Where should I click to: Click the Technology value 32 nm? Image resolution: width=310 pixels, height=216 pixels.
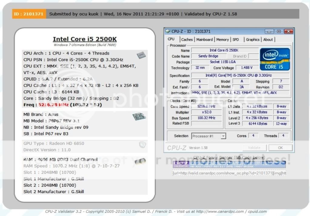200,68
